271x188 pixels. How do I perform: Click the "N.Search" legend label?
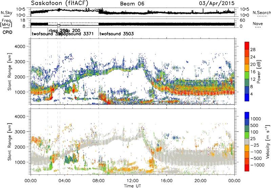262,13
